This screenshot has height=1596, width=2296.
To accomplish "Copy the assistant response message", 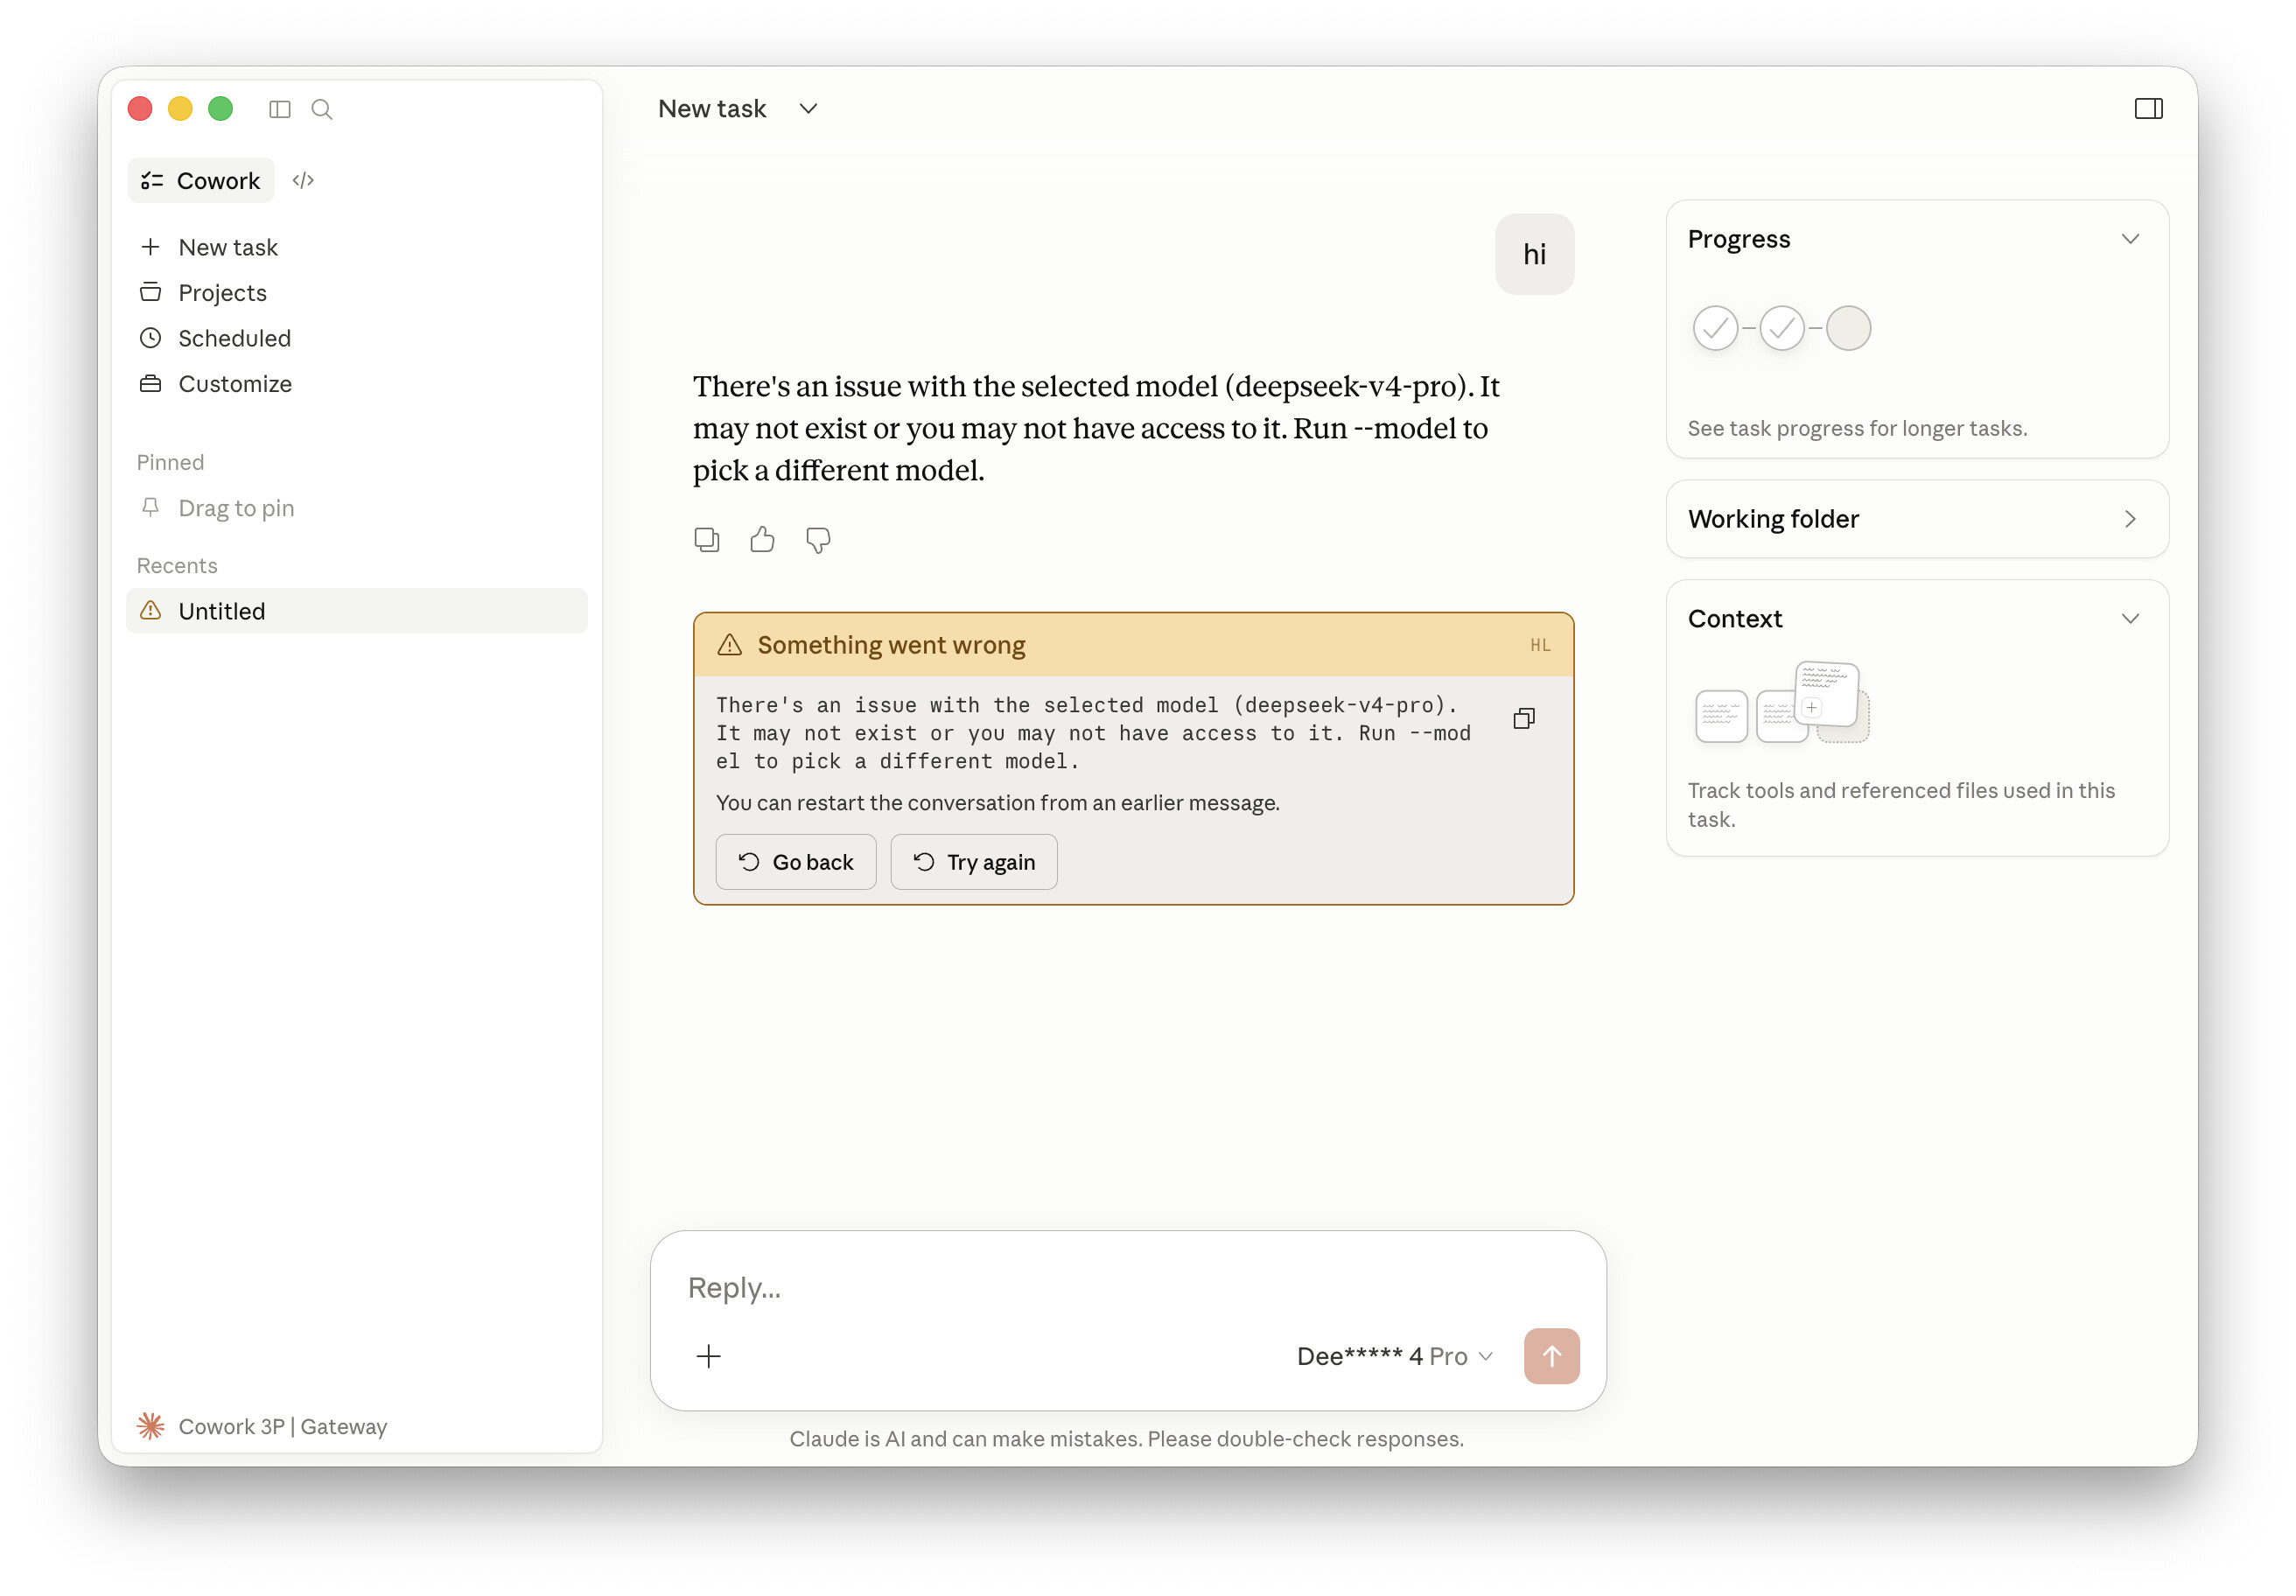I will point(707,540).
